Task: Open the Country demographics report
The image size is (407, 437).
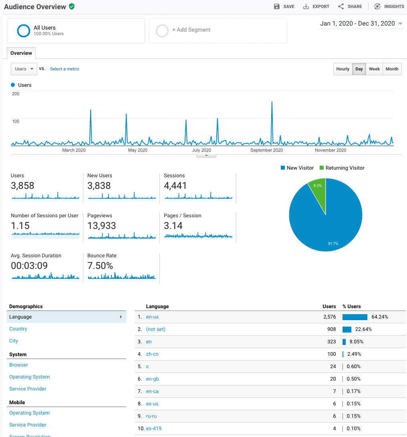Action: pyautogui.click(x=18, y=329)
